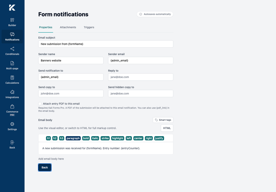
Task: Switch to the Triggers tab
Action: click(x=89, y=27)
